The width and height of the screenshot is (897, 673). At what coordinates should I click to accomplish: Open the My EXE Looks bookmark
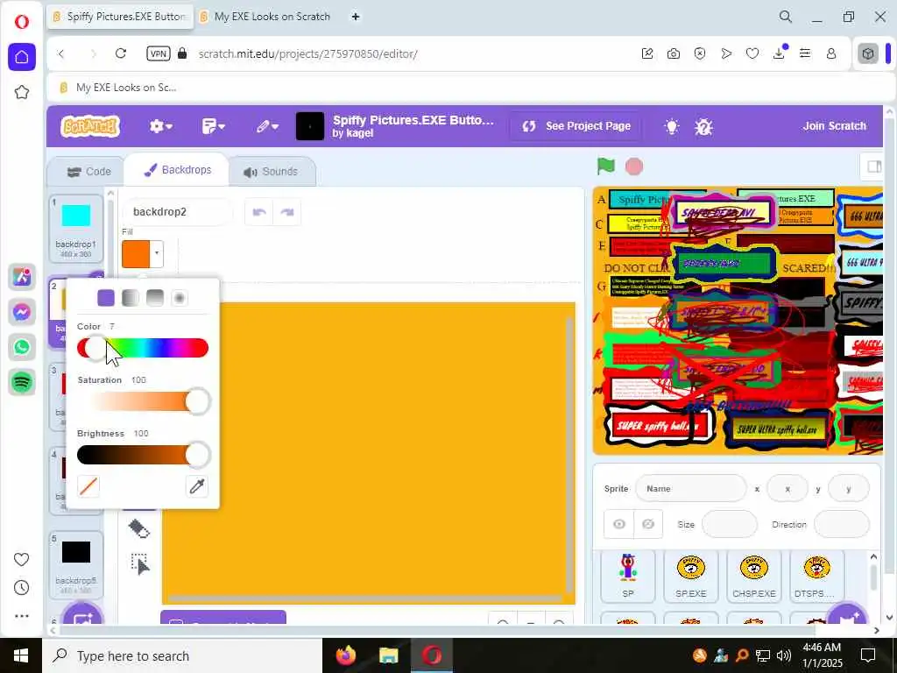pyautogui.click(x=118, y=88)
